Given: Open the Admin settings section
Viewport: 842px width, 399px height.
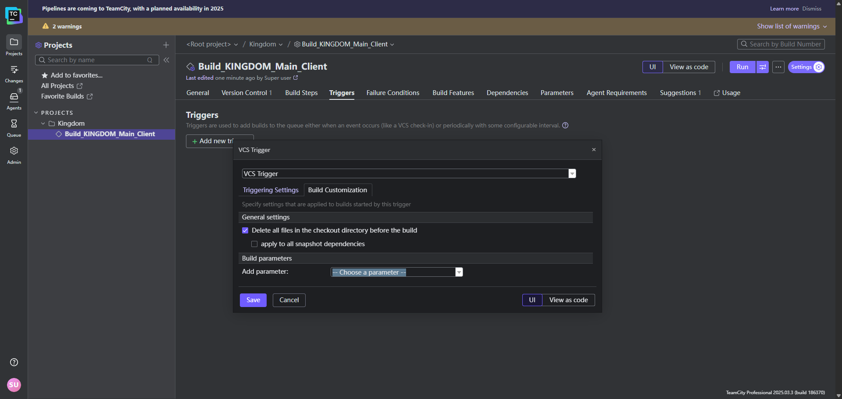Looking at the screenshot, I should click(14, 155).
